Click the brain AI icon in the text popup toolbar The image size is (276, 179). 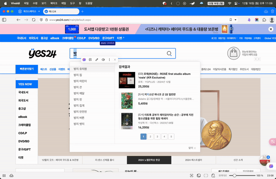[84, 60]
